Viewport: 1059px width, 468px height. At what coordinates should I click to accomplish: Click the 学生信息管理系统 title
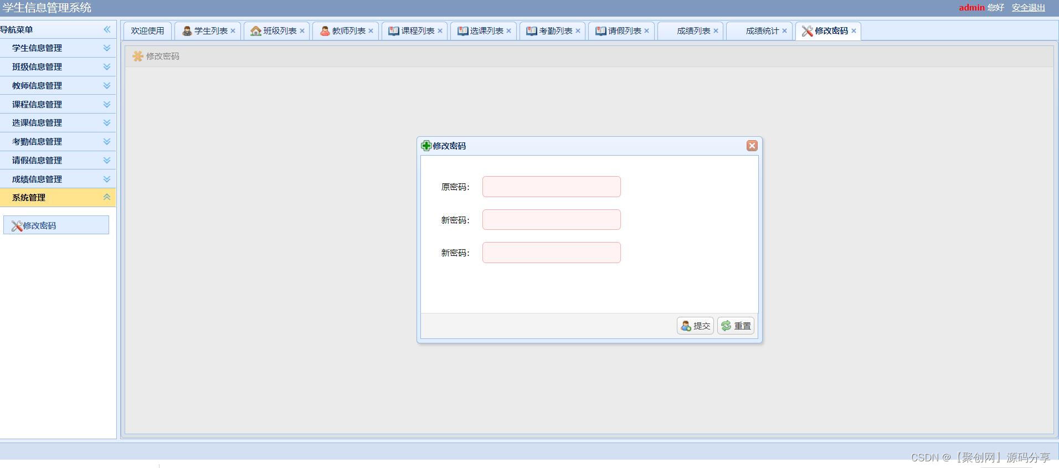pos(47,8)
